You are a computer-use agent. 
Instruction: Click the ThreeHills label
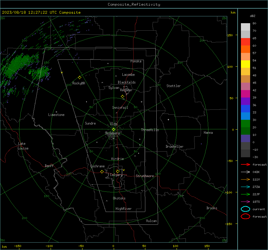pyautogui.click(x=150, y=130)
